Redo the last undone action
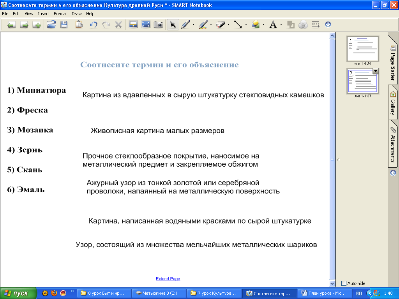The width and height of the screenshot is (399, 299). point(106,25)
